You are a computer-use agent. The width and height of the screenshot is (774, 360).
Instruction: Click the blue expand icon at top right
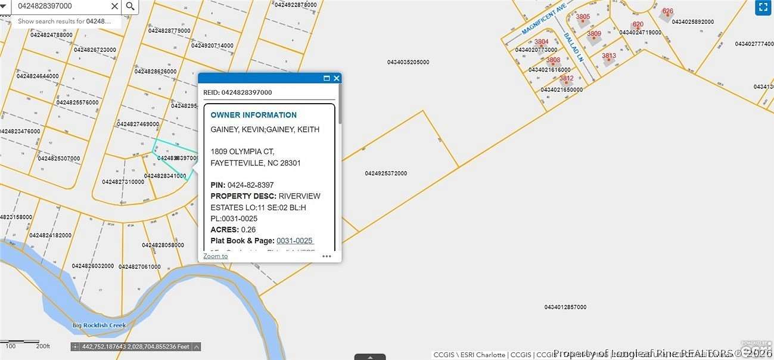763,7
